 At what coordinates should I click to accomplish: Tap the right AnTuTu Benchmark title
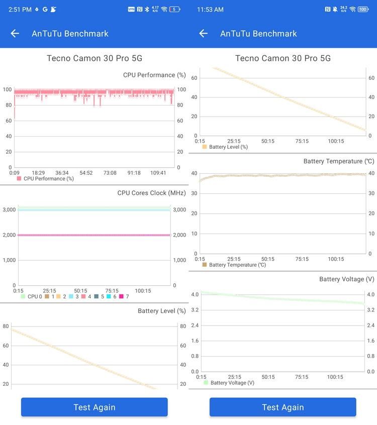point(258,33)
